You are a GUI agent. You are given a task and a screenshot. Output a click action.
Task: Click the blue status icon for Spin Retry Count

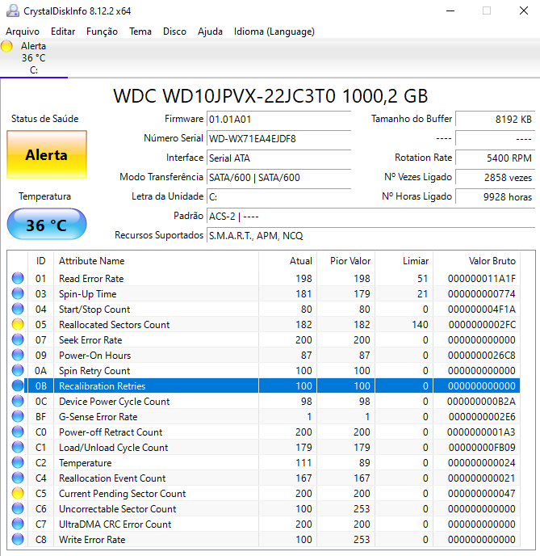(x=18, y=371)
